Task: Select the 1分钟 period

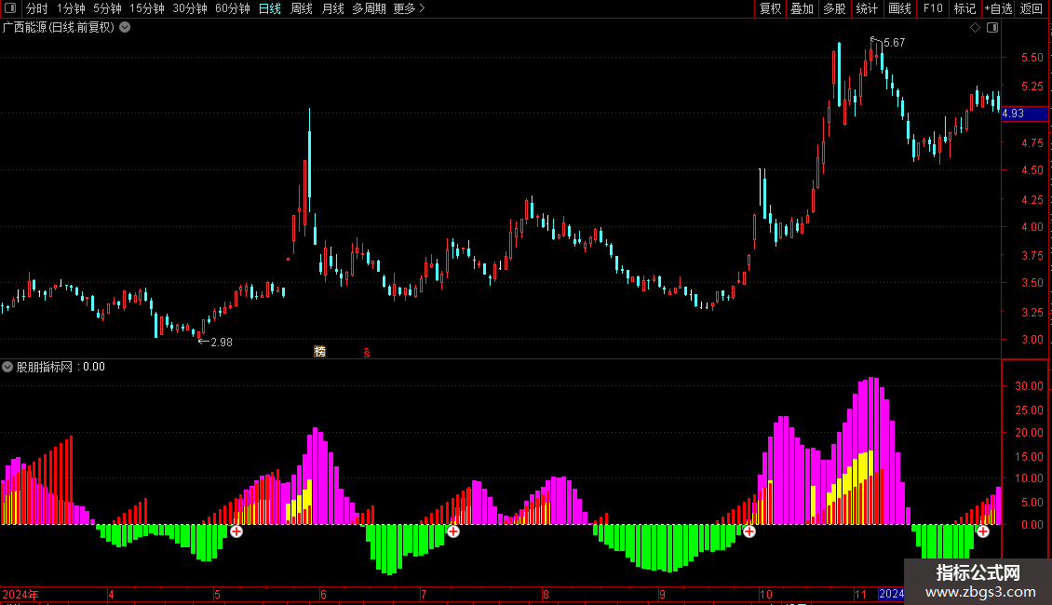Action: [71, 8]
